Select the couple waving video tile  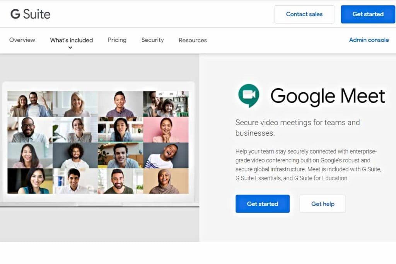pyautogui.click(x=30, y=104)
